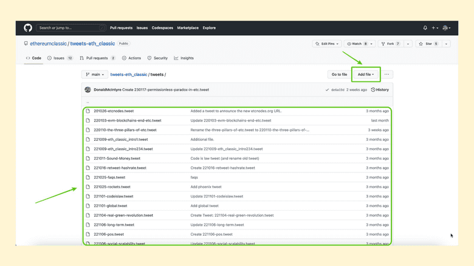Open the Security tab
474x266 pixels.
tap(157, 58)
